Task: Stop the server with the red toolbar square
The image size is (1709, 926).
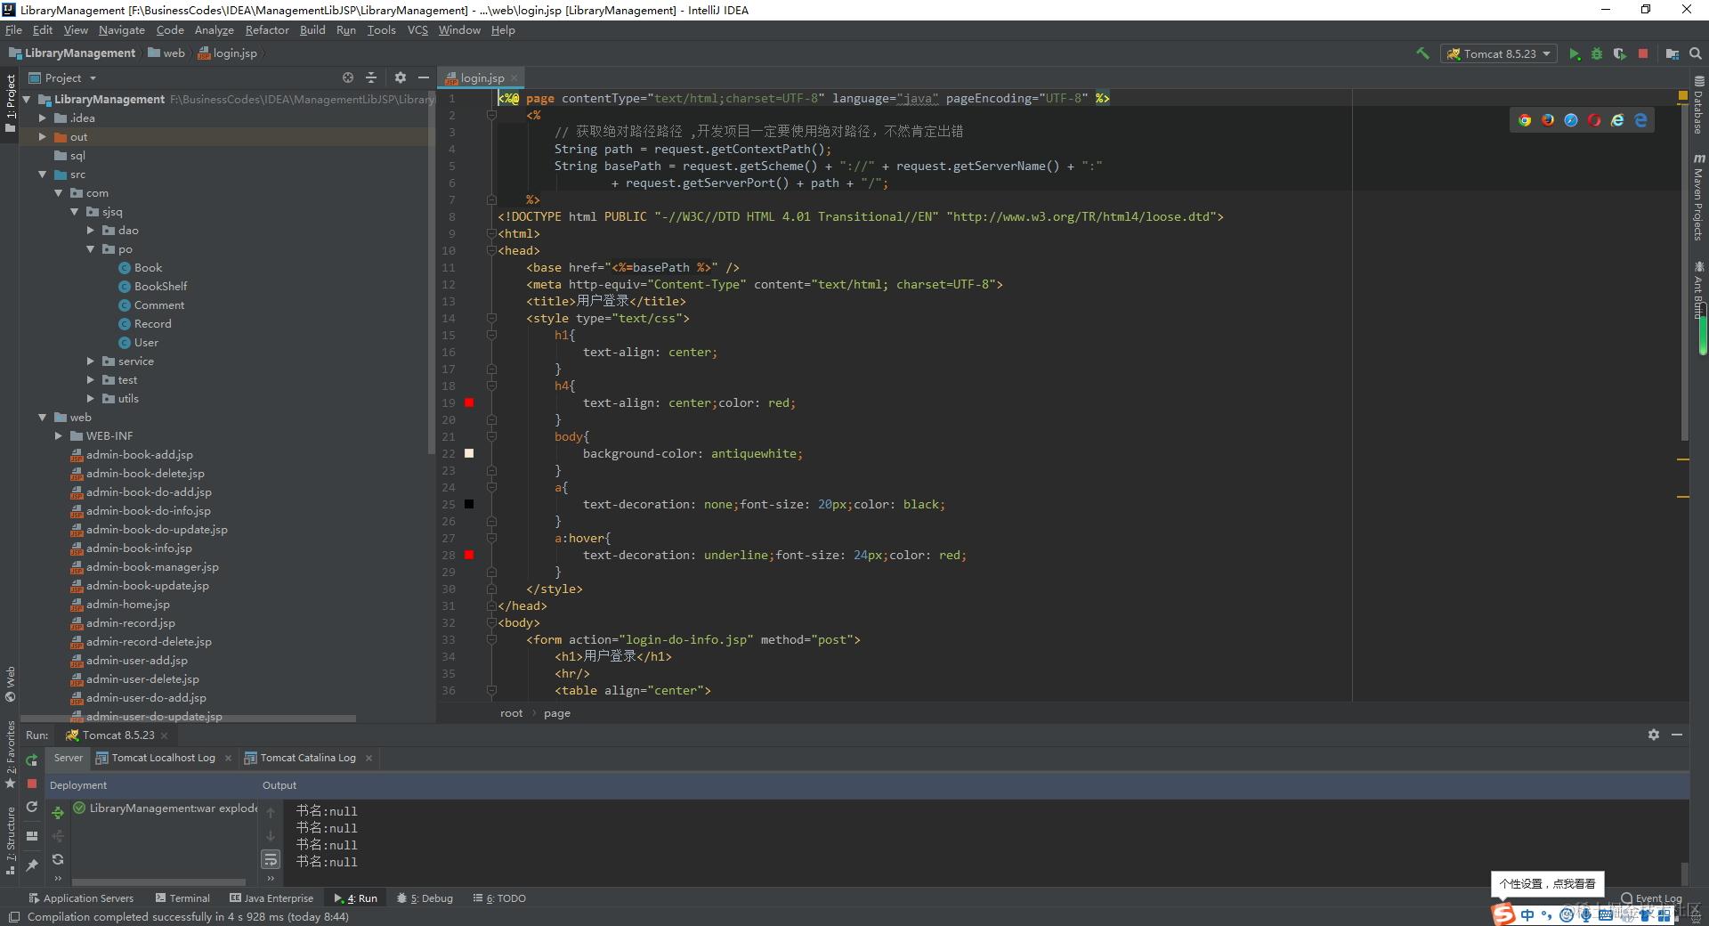Action: [x=1643, y=54]
